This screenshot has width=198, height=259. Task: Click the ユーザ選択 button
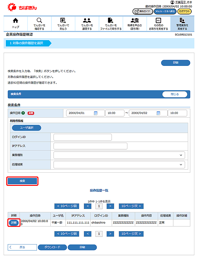26,128
